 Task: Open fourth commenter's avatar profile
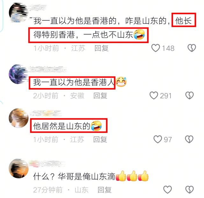[18, 168]
